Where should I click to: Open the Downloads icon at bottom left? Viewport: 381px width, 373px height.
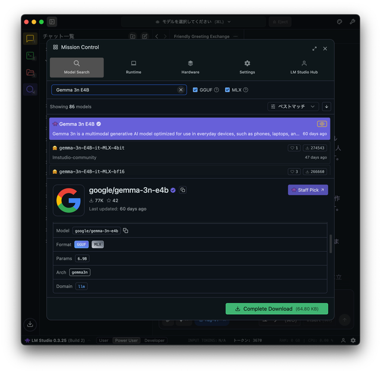(30, 324)
